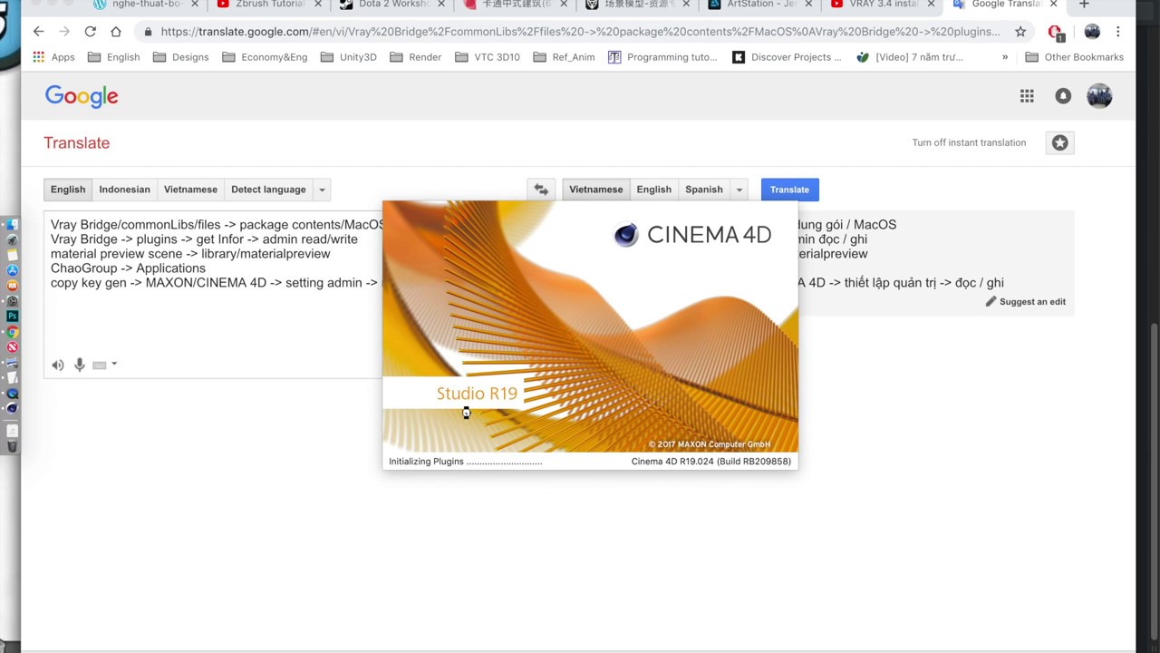This screenshot has width=1160, height=653.
Task: Open the virtual keyboard input tool
Action: (x=100, y=365)
